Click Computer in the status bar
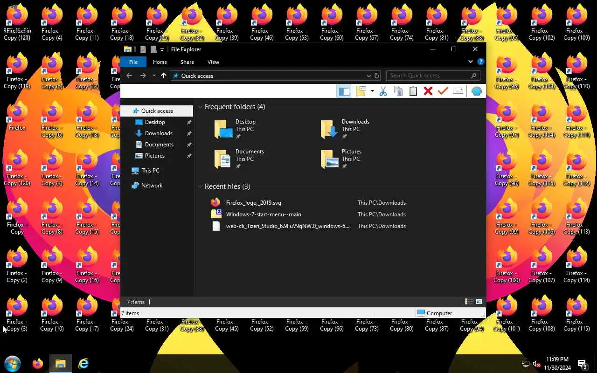Image resolution: width=597 pixels, height=373 pixels. (x=435, y=313)
